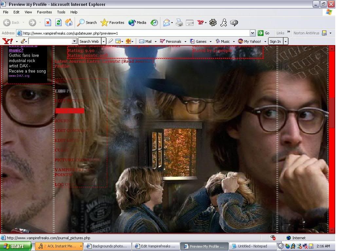Click the pencil icon on Yahoo toolbar
The image size is (348, 251).
[23, 41]
